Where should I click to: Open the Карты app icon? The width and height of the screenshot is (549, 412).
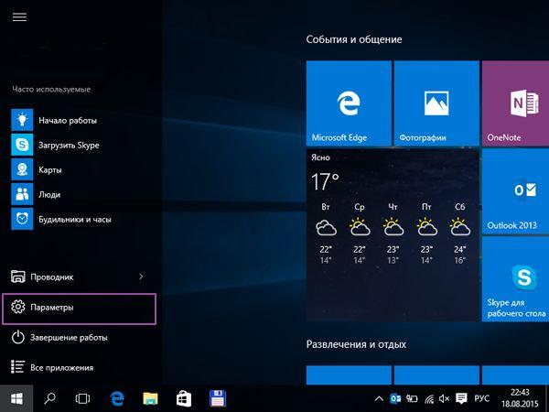tap(22, 169)
